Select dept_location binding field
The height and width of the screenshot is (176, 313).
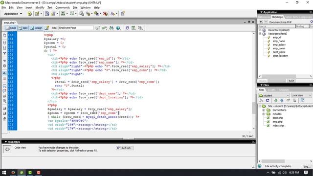click(x=280, y=56)
